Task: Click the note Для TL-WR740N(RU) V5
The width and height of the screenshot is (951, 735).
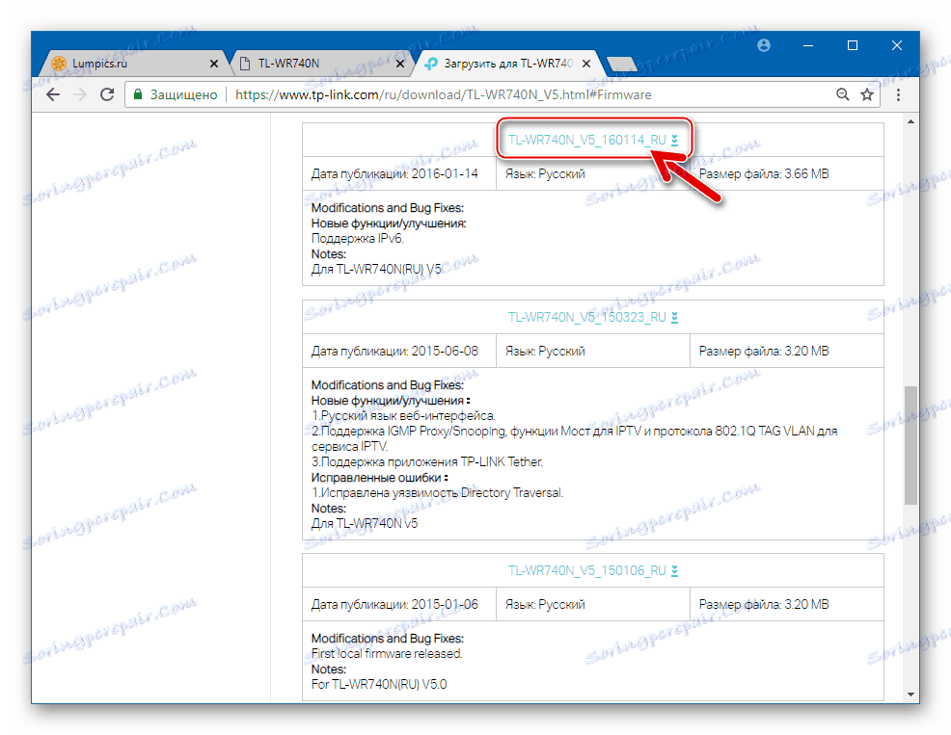Action: (x=377, y=269)
